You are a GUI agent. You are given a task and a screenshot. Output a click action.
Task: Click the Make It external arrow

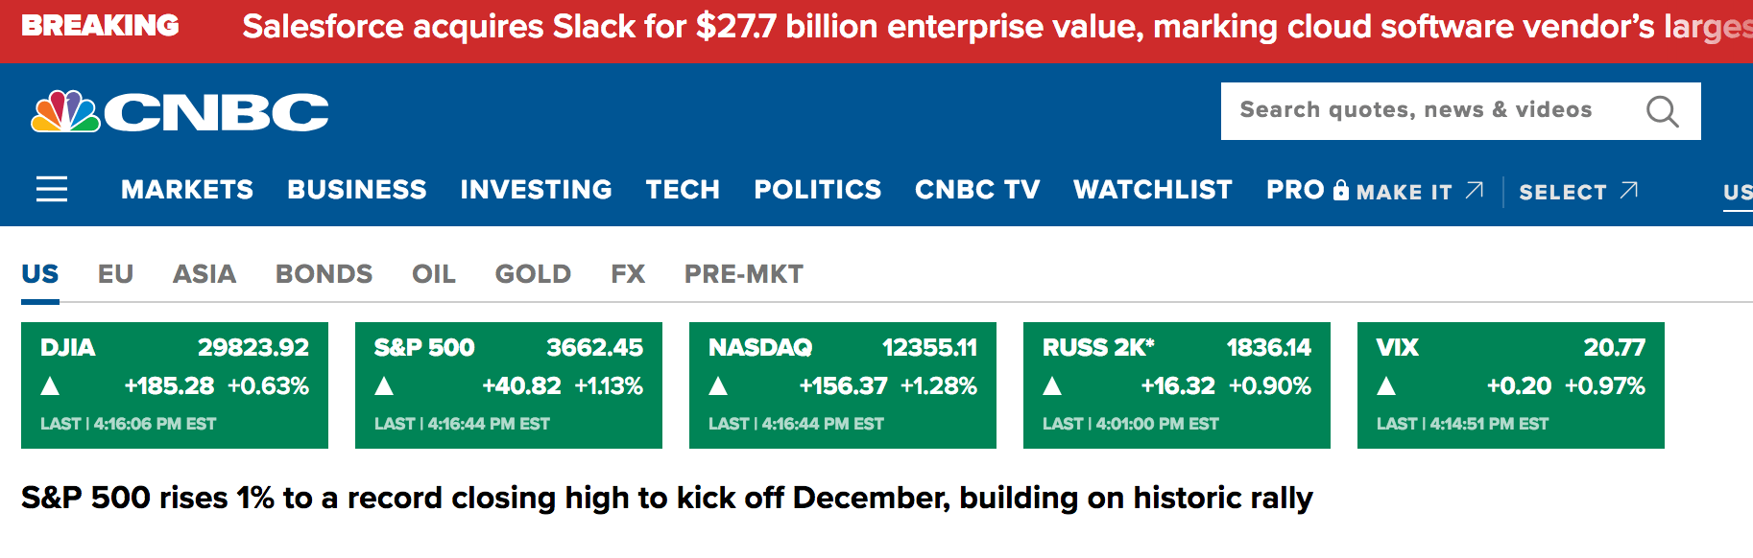click(1475, 190)
